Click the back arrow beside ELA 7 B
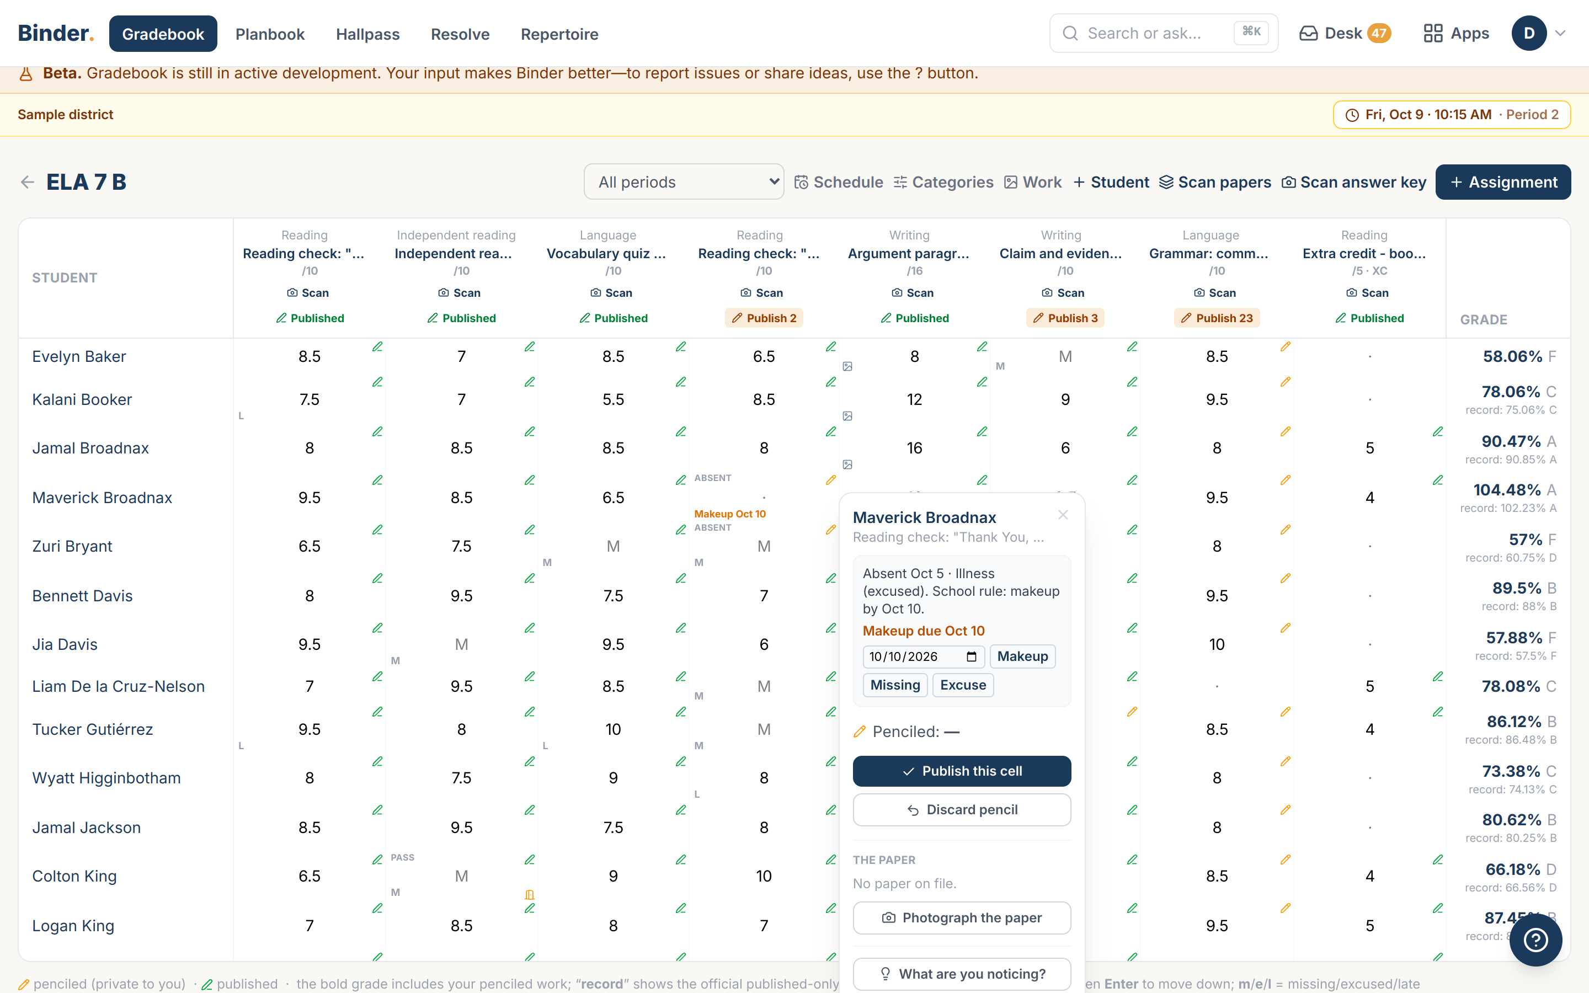The image size is (1589, 993). [27, 182]
